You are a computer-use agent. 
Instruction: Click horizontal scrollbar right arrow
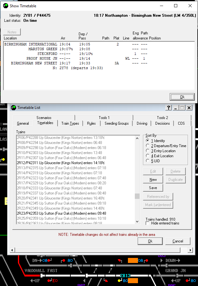coord(190,250)
